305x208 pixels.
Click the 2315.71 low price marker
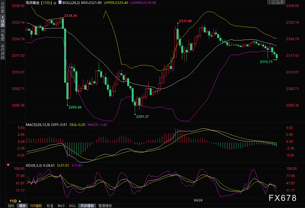[266, 62]
